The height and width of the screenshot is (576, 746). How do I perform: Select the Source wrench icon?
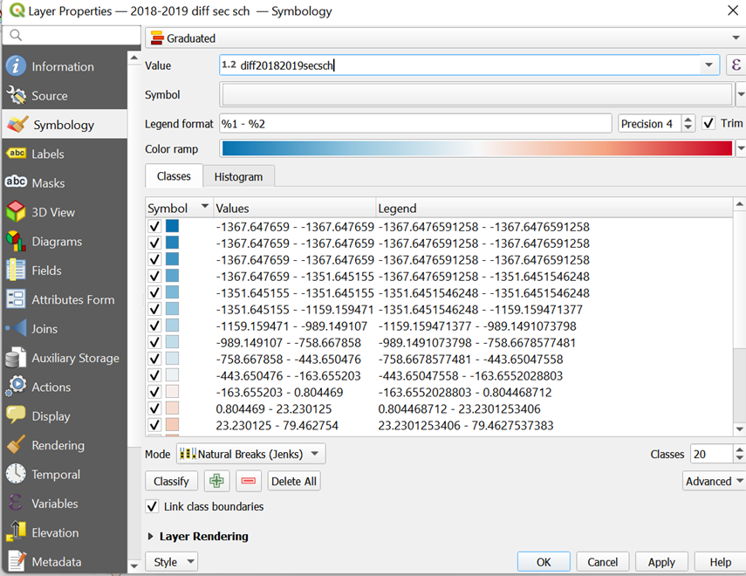16,96
